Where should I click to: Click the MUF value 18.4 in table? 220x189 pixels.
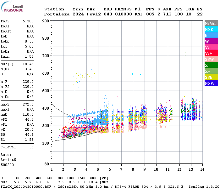tap(93, 182)
